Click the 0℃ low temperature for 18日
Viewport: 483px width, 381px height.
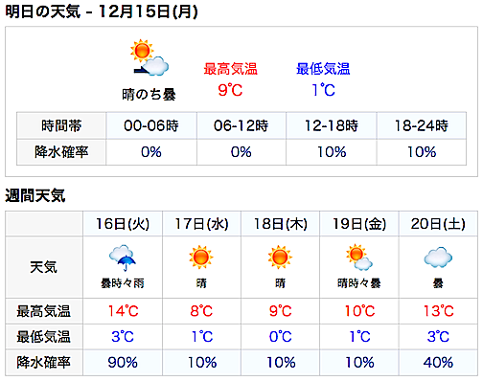281,337
